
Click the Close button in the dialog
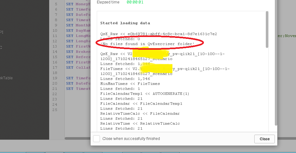[x=264, y=139]
